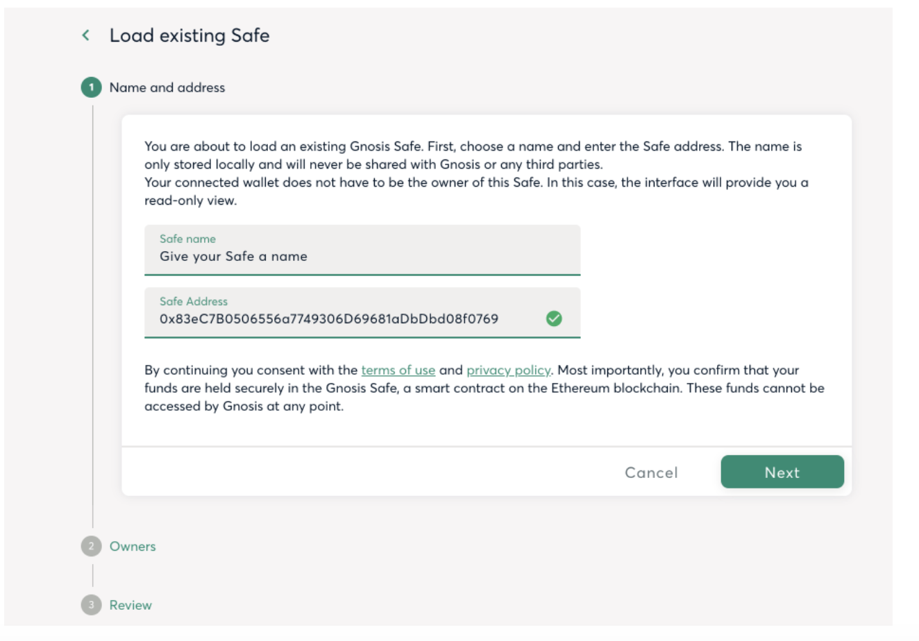Open the terms of use link
This screenshot has height=641, width=919.
[x=398, y=370]
